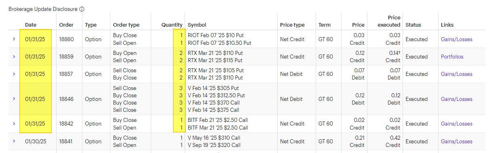This screenshot has height=153, width=489.
Task: Expand order 18841 row chevron
Action: pos(14,141)
